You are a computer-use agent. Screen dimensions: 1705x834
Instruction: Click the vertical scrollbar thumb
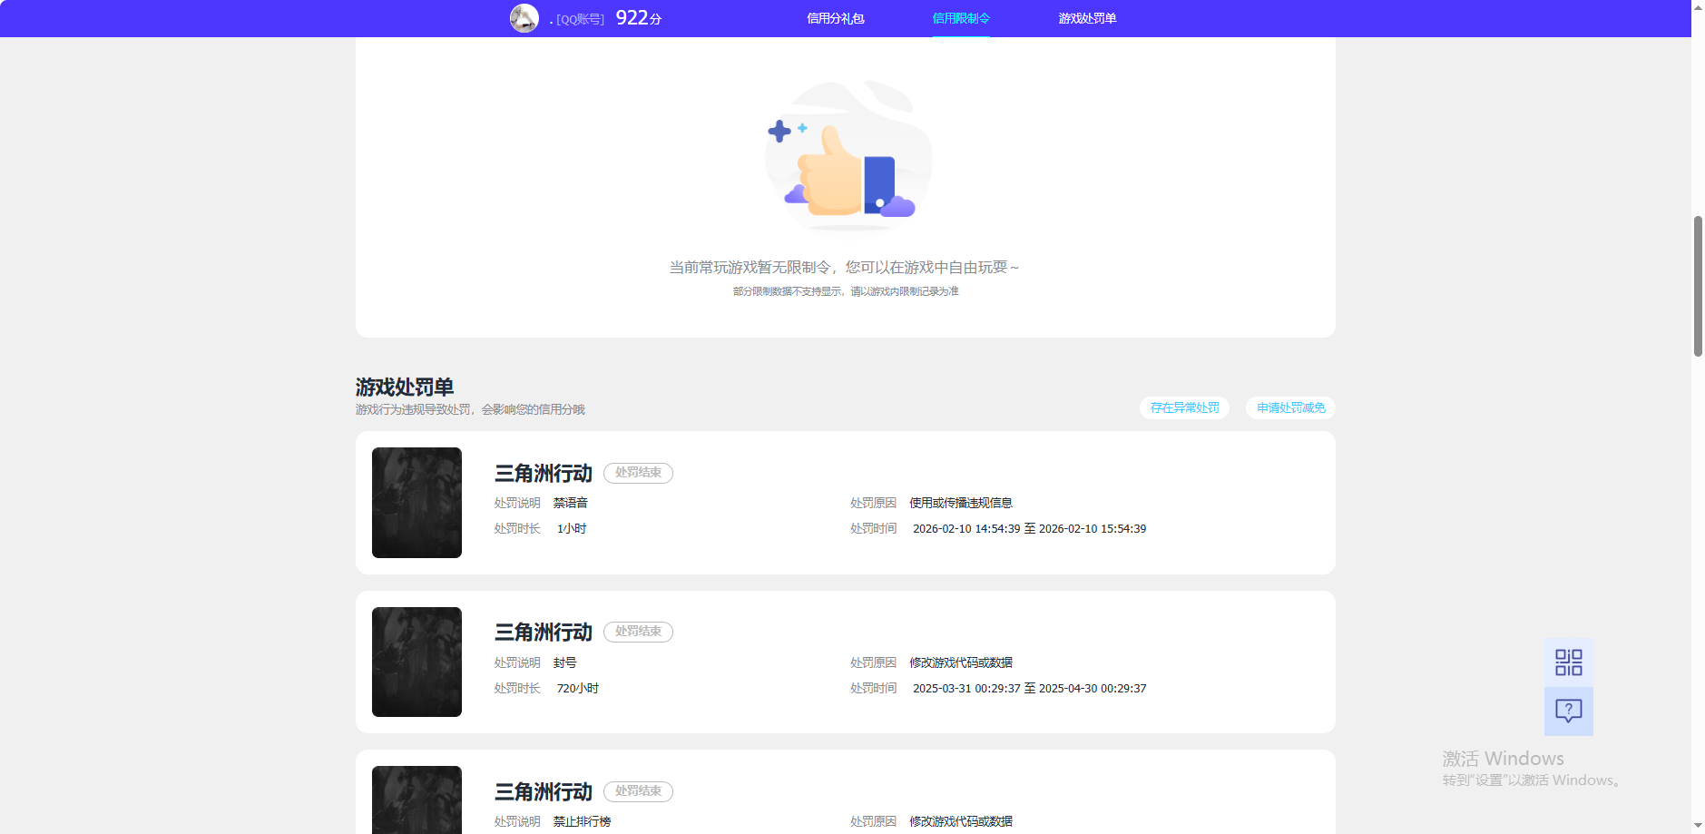coord(1698,286)
